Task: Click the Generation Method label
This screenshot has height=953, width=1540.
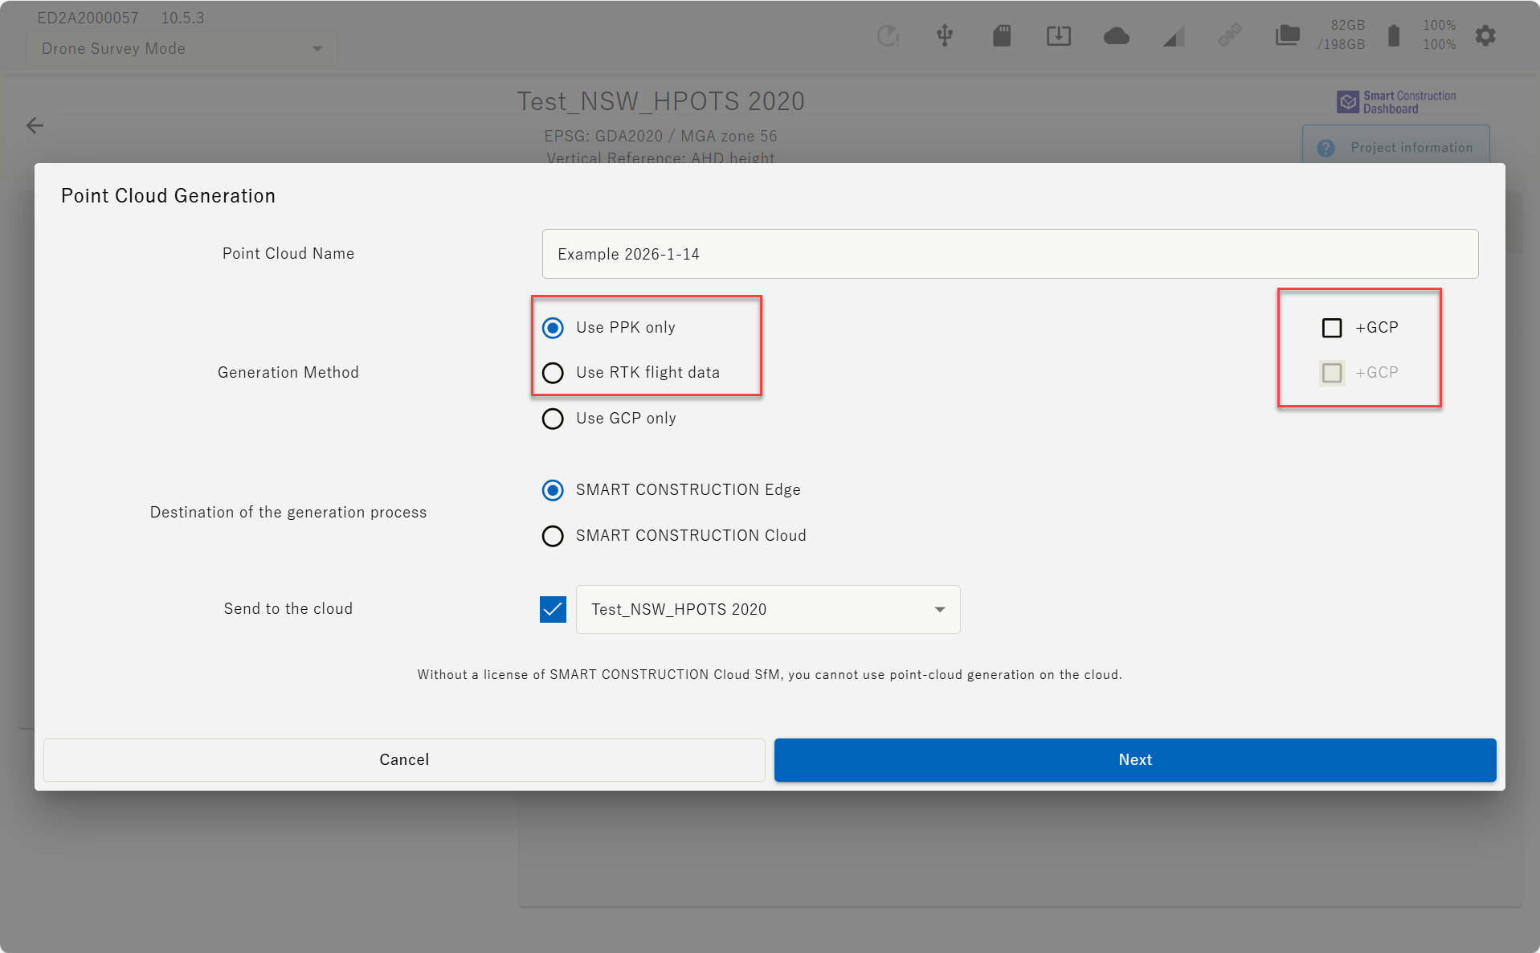Action: 288,373
